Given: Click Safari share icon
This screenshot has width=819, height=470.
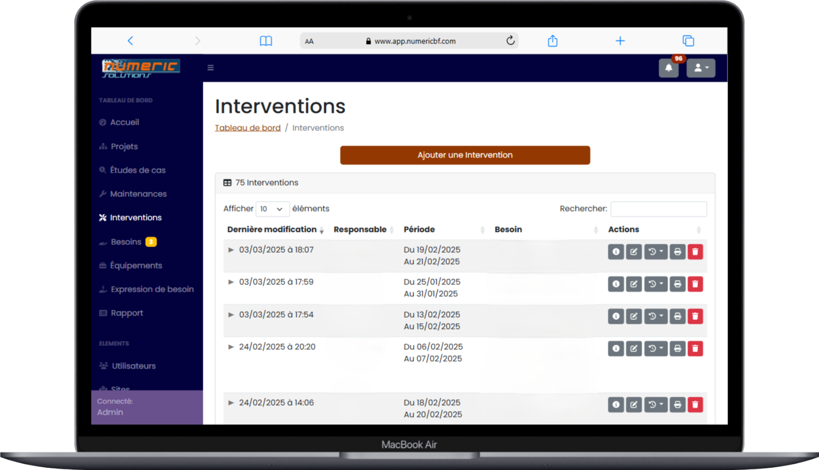Looking at the screenshot, I should [x=552, y=41].
